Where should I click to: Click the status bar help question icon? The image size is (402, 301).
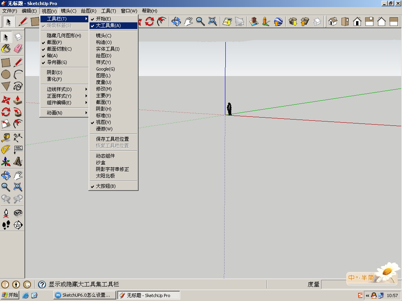tap(42, 285)
